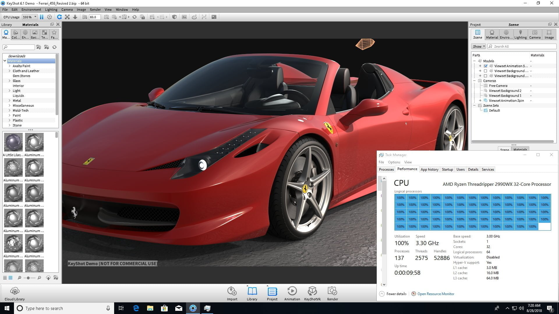The height and width of the screenshot is (314, 559).
Task: Uncheck the Viewset Animation model checkbox
Action: [x=485, y=66]
